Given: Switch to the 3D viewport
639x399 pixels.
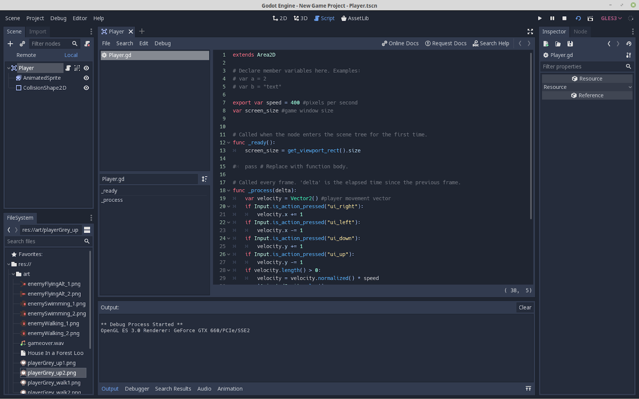Looking at the screenshot, I should point(300,18).
